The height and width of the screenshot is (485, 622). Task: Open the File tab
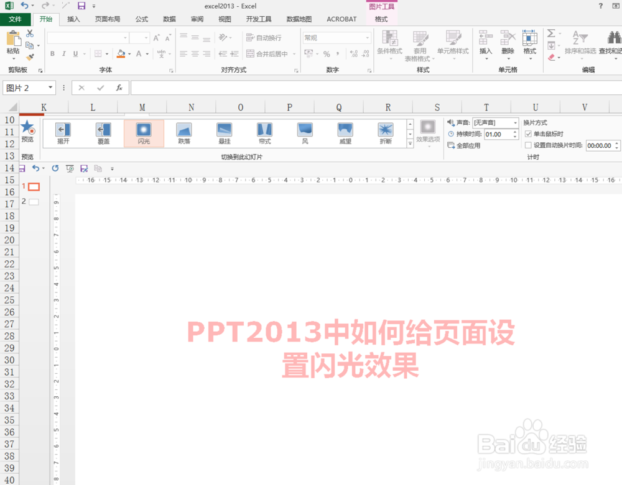(x=15, y=19)
